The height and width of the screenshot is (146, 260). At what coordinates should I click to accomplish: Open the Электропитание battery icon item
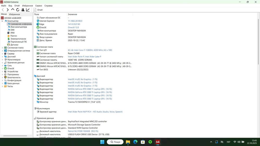click(x=9, y=39)
